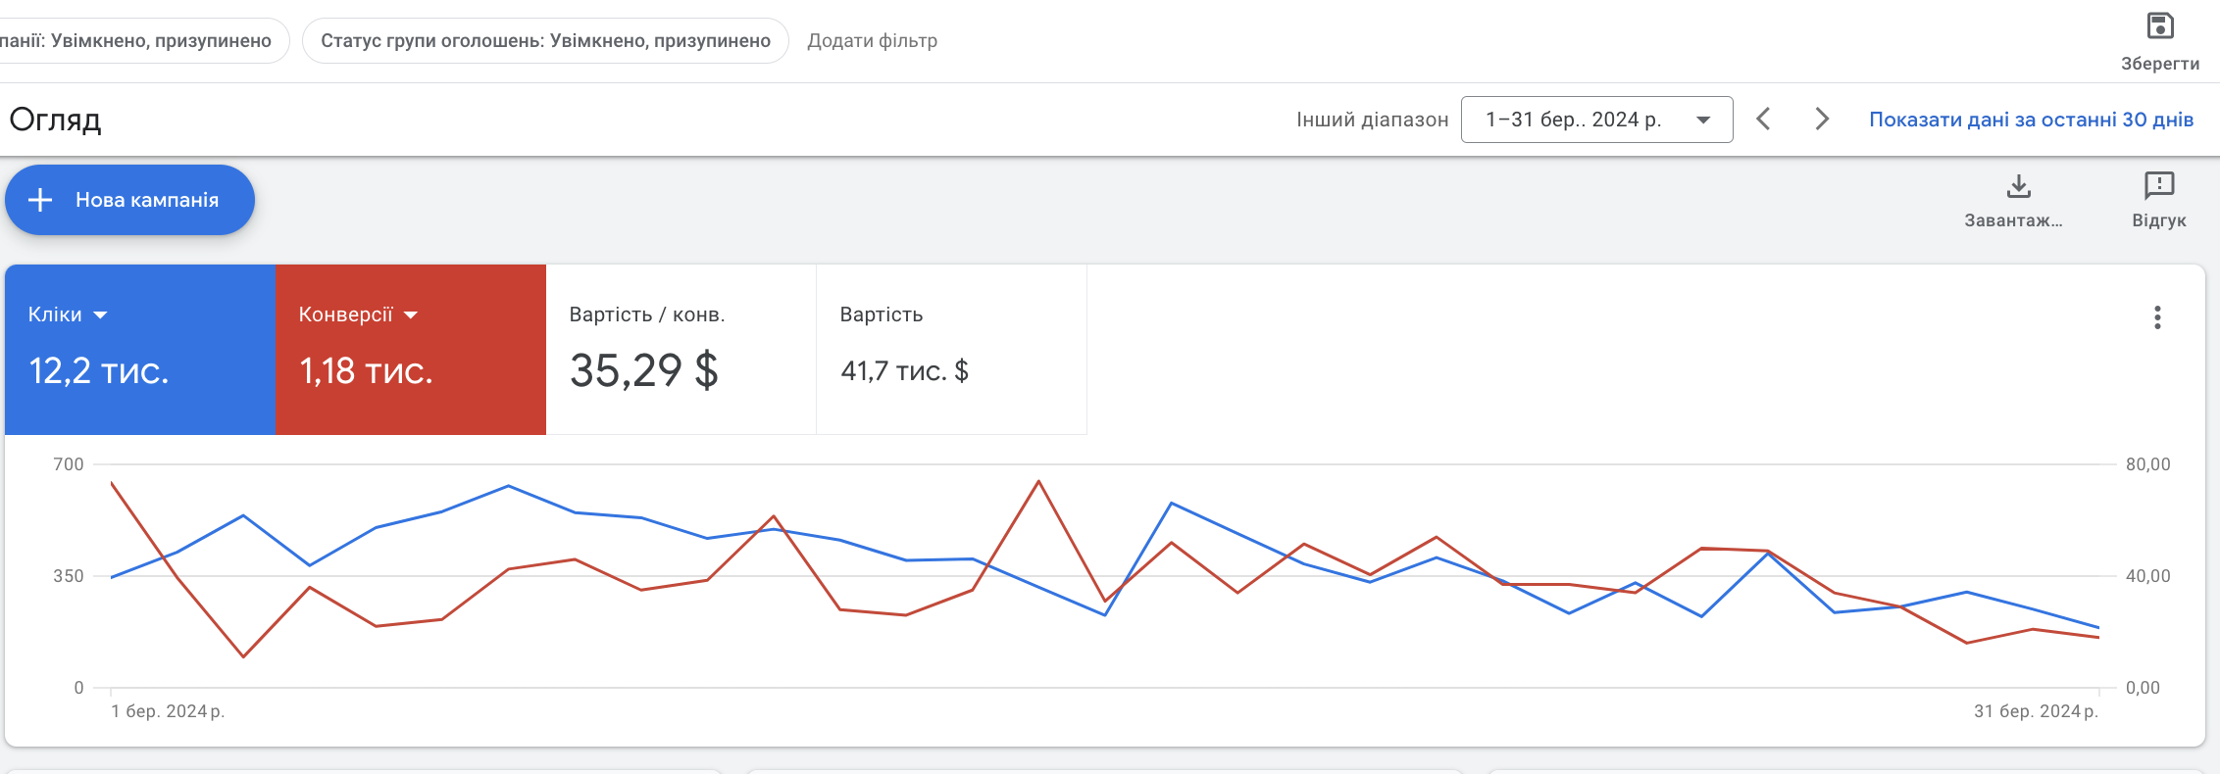Open the three-dot chart options menu
The height and width of the screenshot is (774, 2220).
(2157, 317)
